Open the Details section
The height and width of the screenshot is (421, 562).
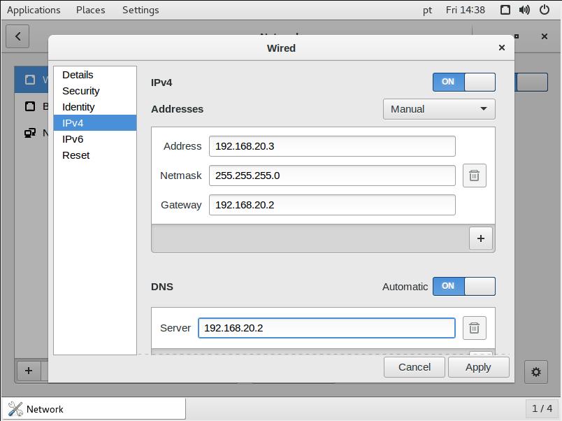pos(78,75)
